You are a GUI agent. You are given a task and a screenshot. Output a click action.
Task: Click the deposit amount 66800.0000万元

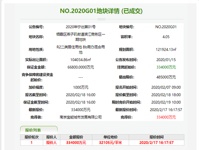coord(81,67)
